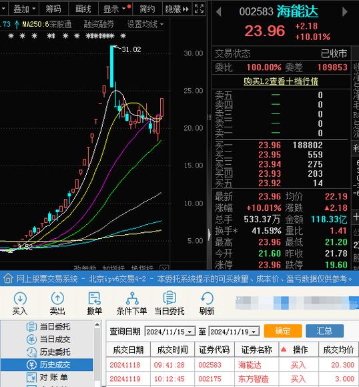Select 历史成交 in the sidebar tree
Viewport: 359px width, 387px height.
(47, 364)
